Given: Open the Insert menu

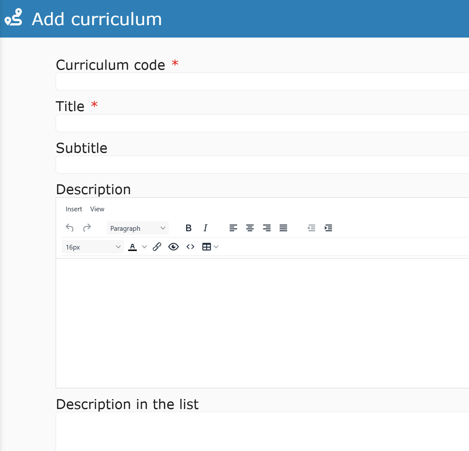Looking at the screenshot, I should pyautogui.click(x=74, y=209).
